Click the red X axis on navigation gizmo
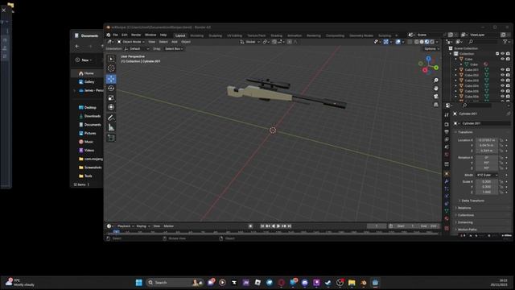 tap(425, 70)
